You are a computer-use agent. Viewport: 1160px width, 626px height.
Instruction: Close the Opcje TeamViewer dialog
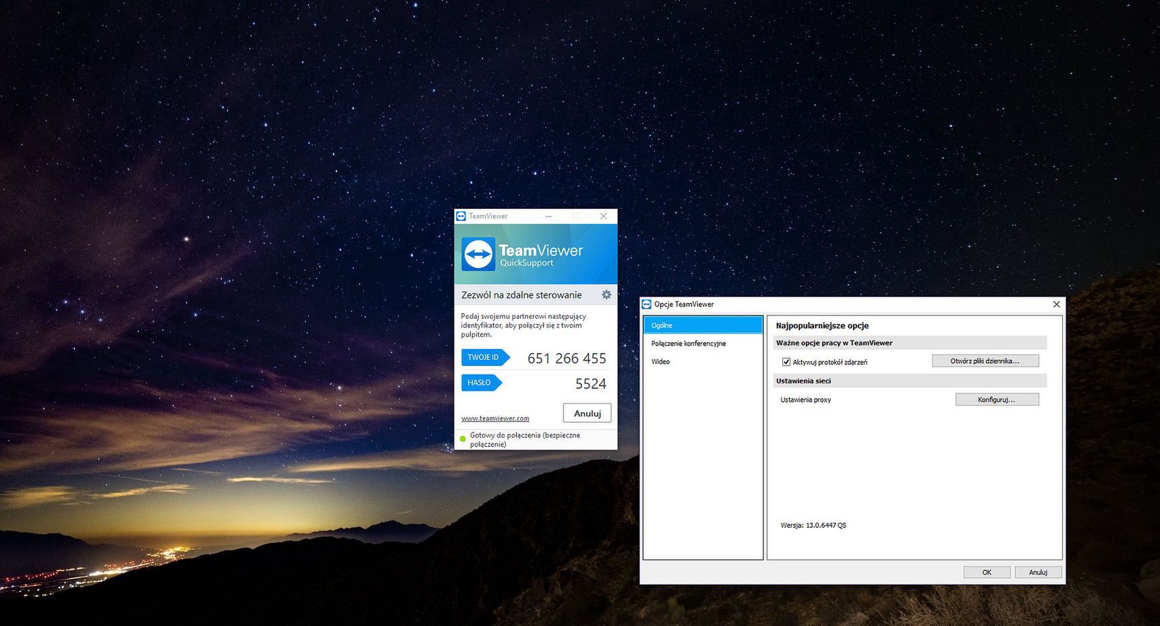click(x=1056, y=305)
